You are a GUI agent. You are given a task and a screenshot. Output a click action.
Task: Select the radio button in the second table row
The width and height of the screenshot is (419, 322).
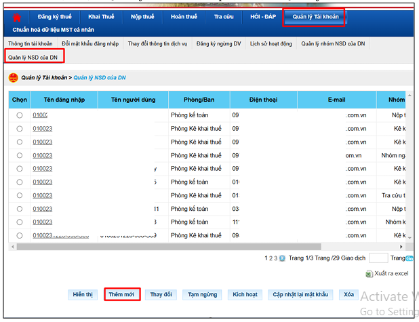pyautogui.click(x=20, y=129)
